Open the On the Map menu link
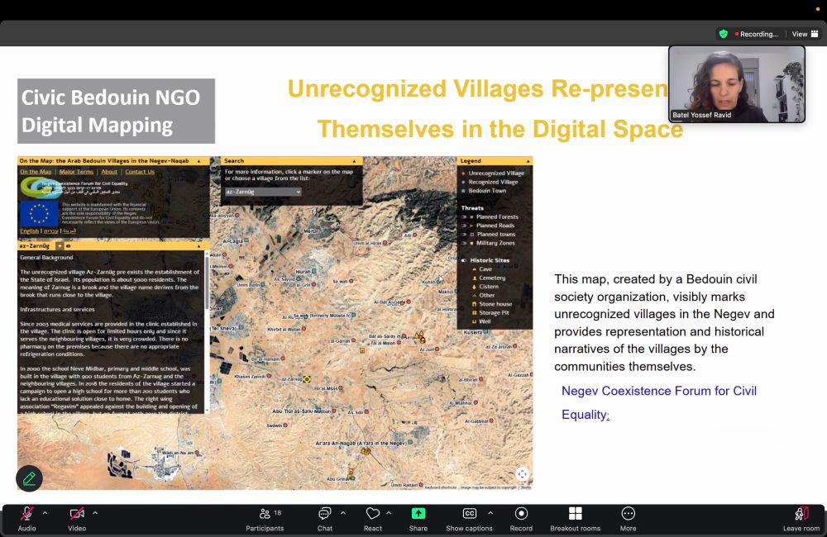This screenshot has width=827, height=537. [x=36, y=172]
